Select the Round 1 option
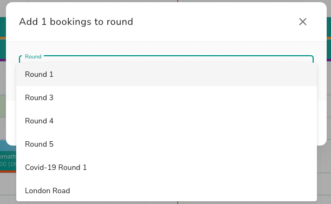The image size is (331, 204). coord(166,74)
